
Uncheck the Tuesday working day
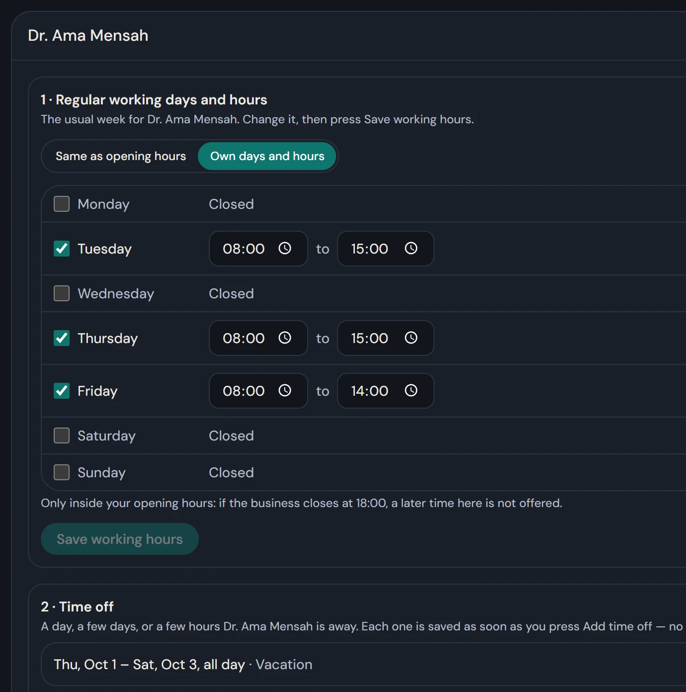coord(62,249)
